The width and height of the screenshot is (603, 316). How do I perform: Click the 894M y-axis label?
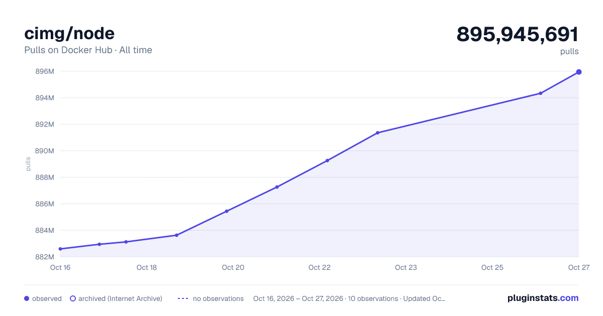(x=45, y=98)
